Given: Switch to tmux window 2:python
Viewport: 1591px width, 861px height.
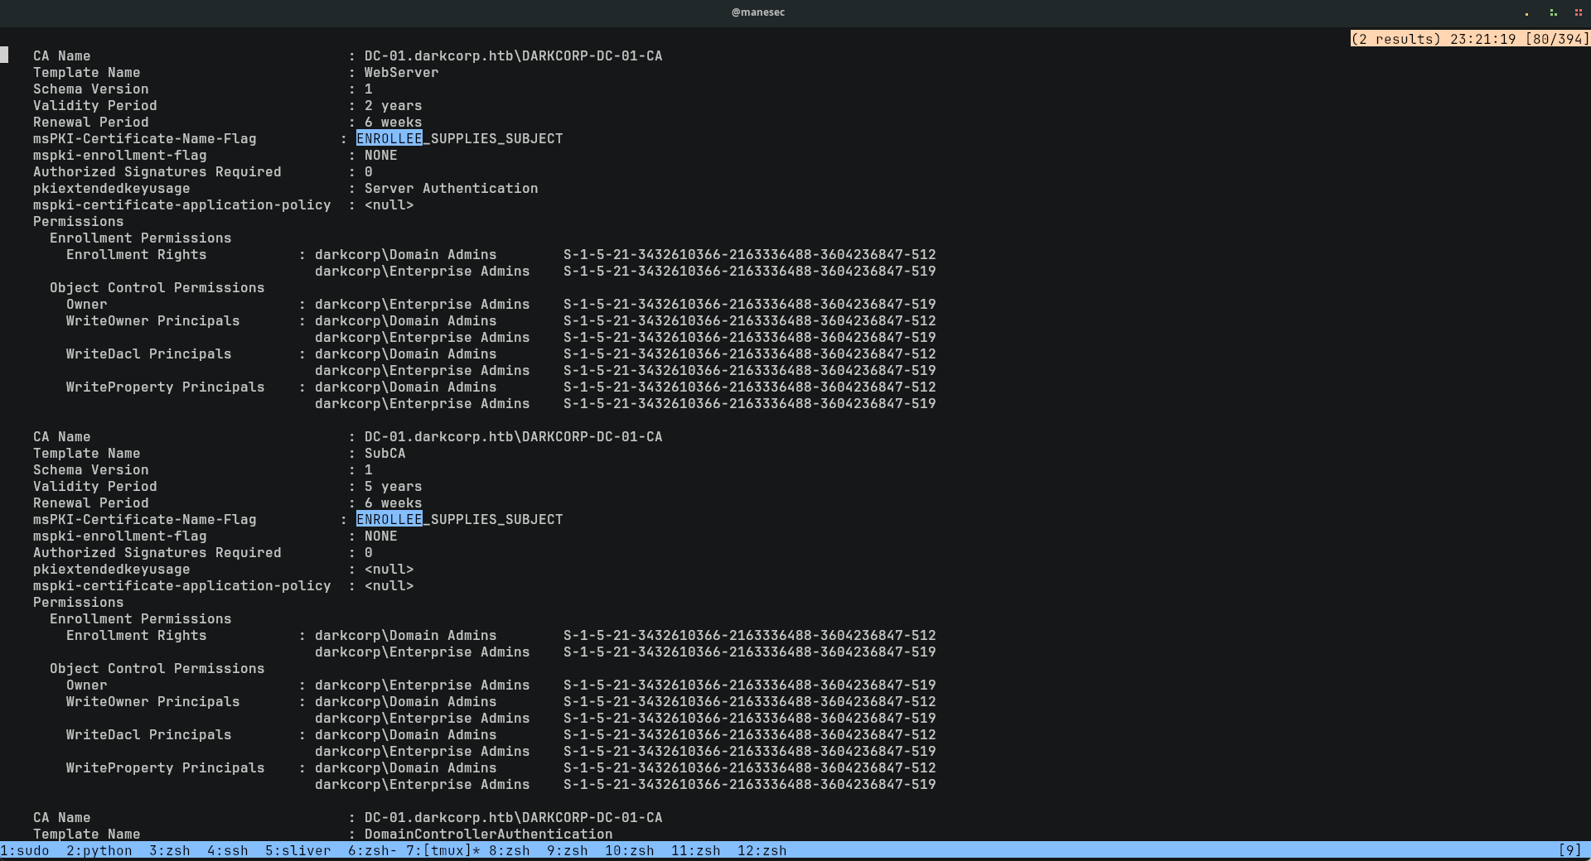Looking at the screenshot, I should 99,850.
